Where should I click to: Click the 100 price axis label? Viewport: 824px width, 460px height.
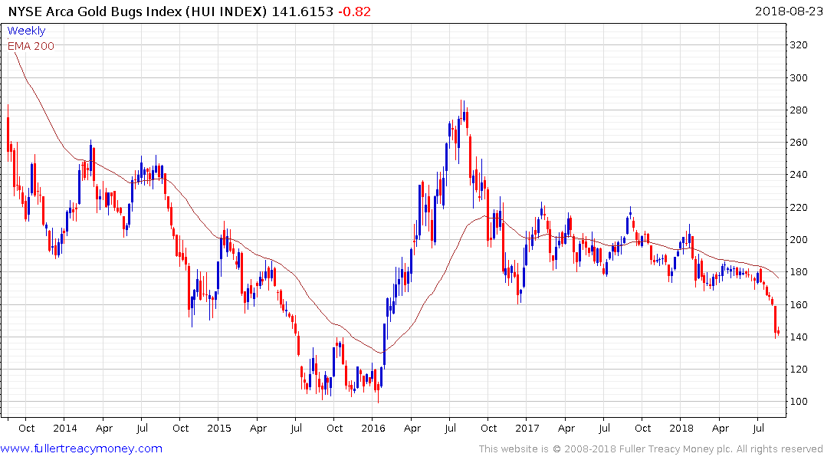[x=799, y=402]
